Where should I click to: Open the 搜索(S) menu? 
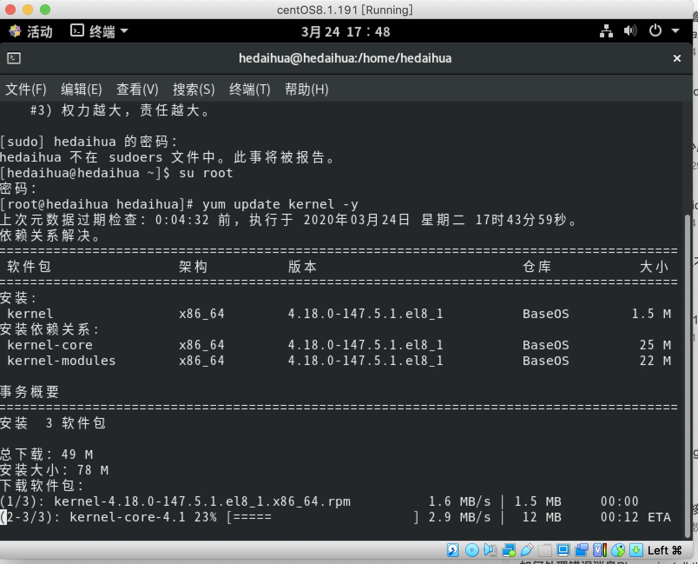[x=194, y=89]
